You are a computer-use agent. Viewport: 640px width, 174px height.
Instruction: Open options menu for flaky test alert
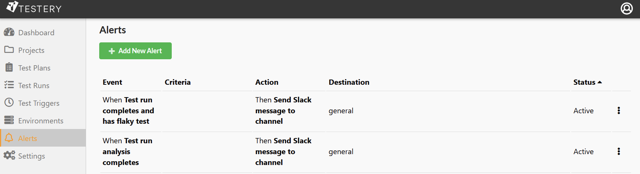coord(619,111)
